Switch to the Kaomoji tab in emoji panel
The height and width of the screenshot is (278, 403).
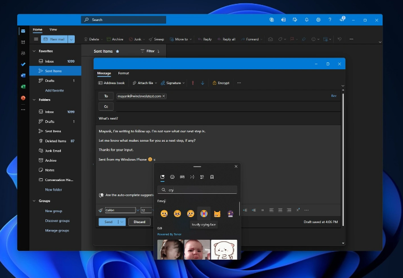click(192, 177)
